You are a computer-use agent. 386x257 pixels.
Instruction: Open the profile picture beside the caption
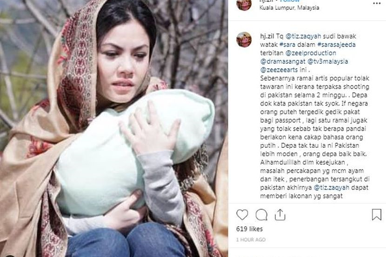(244, 40)
